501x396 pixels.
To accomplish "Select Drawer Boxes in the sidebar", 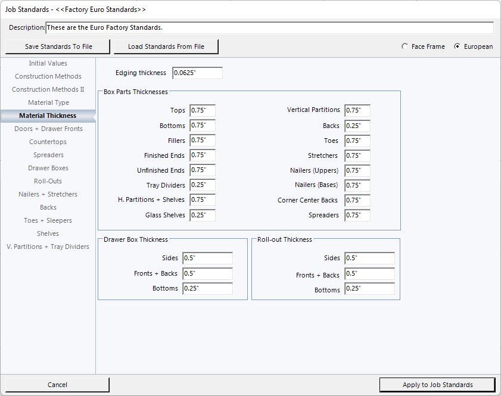I will pyautogui.click(x=48, y=168).
